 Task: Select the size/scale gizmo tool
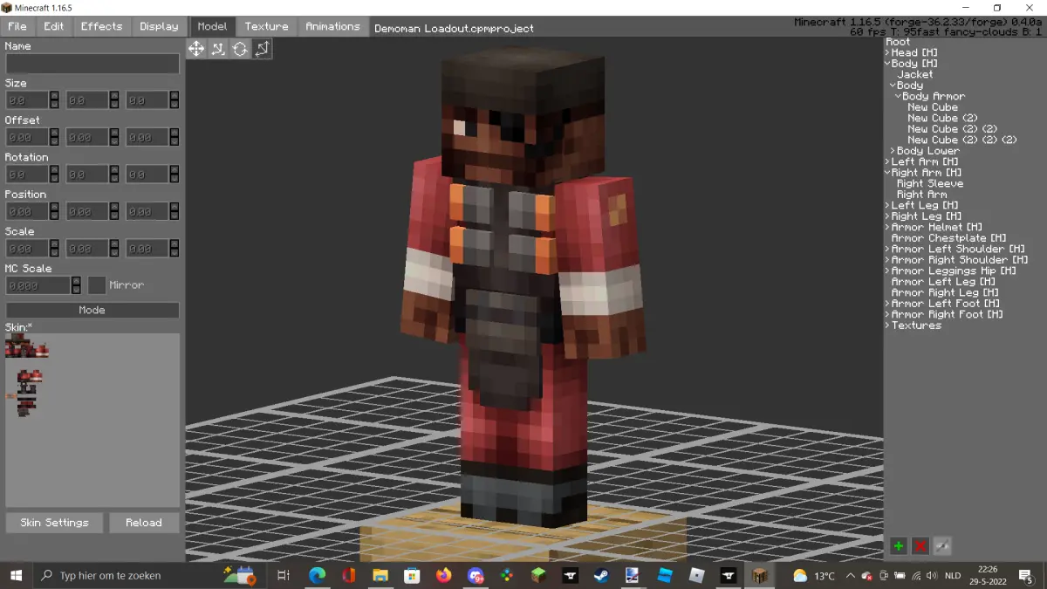click(x=262, y=49)
